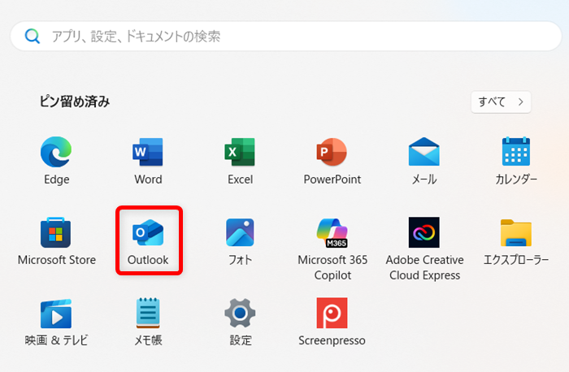Open エクスプローラー file explorer
The width and height of the screenshot is (569, 372).
(516, 233)
